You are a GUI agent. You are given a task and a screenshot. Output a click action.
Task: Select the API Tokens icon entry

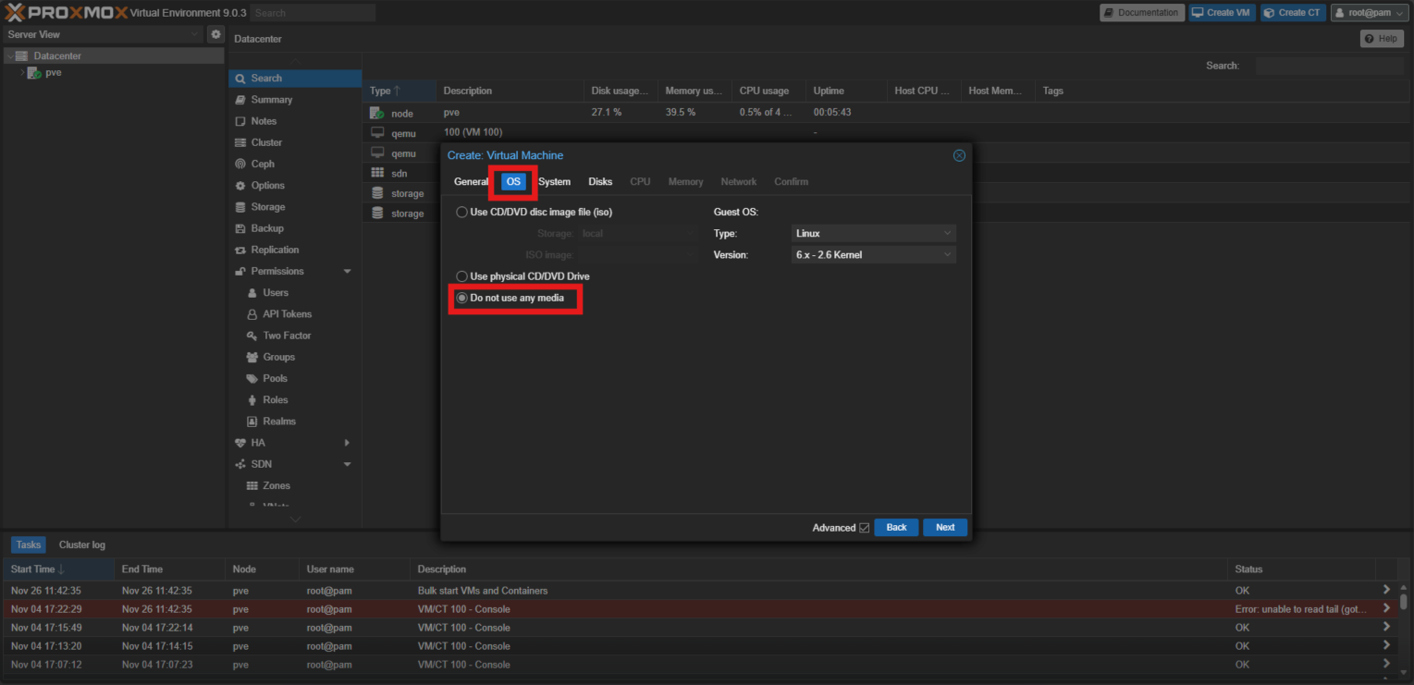pos(252,314)
